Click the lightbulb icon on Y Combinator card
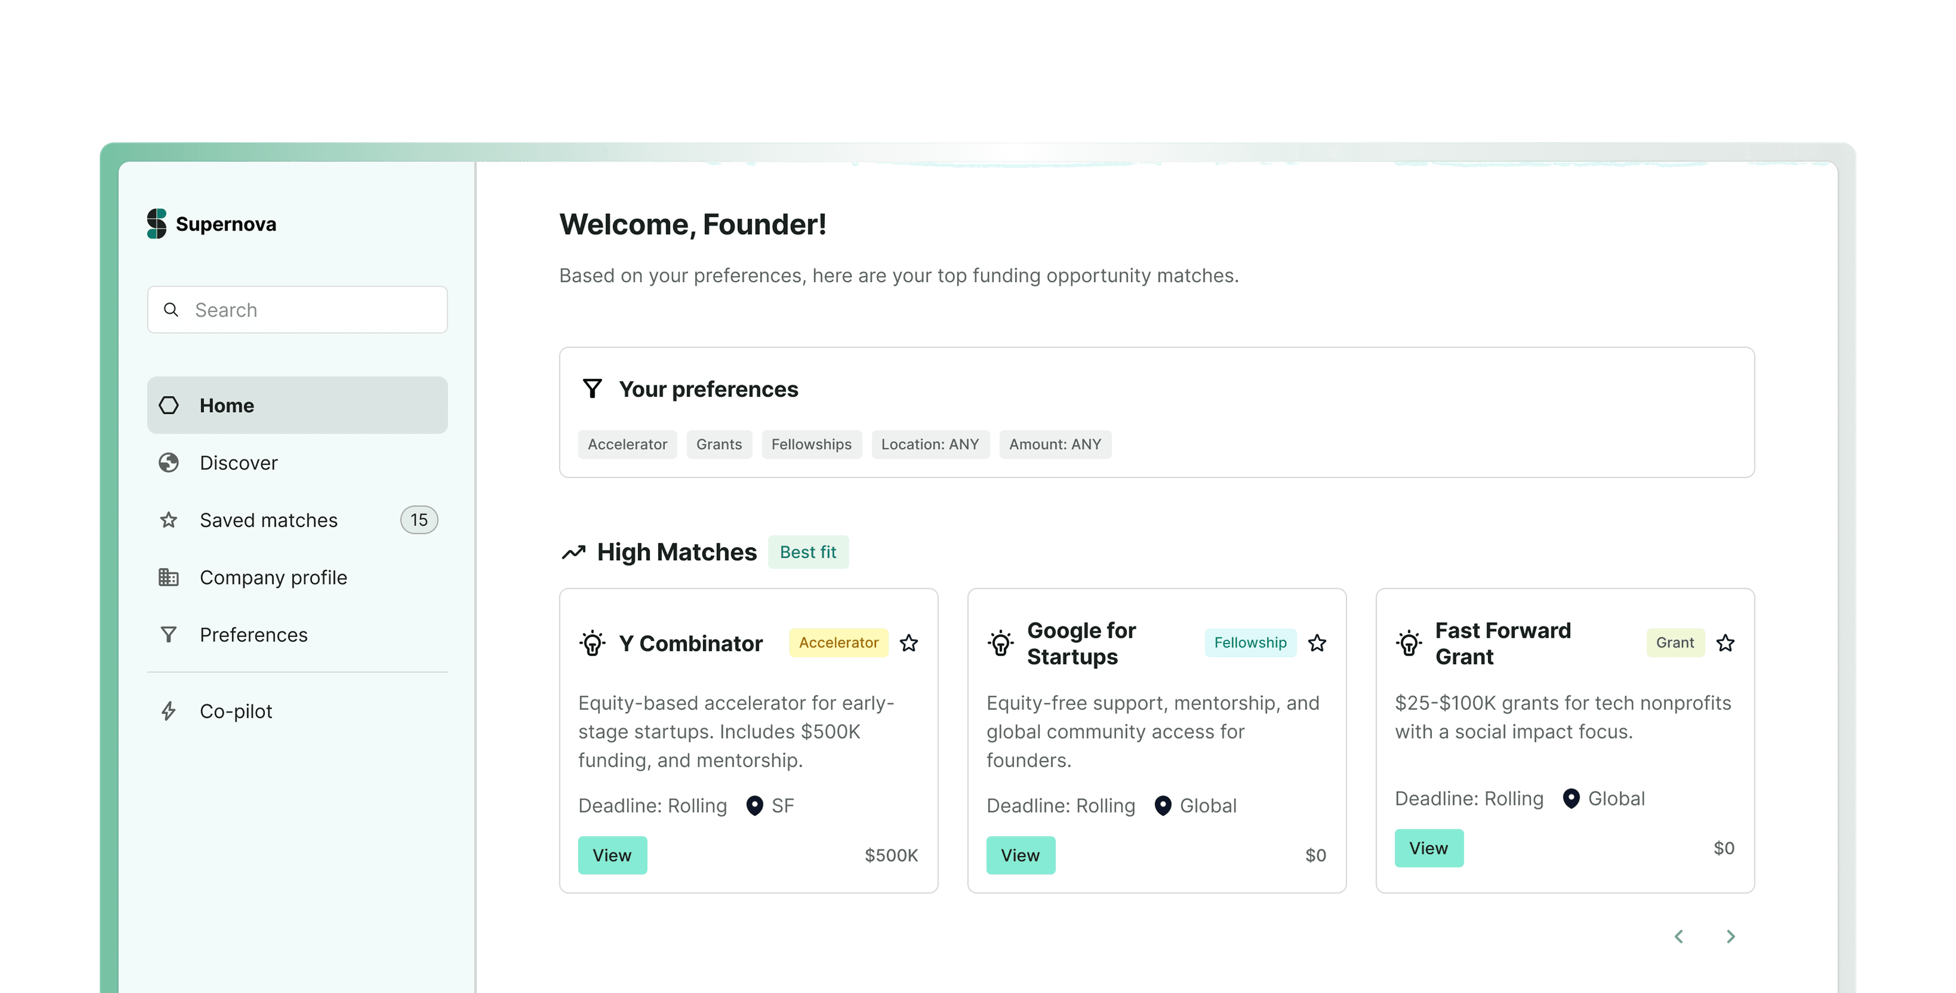 coord(592,643)
